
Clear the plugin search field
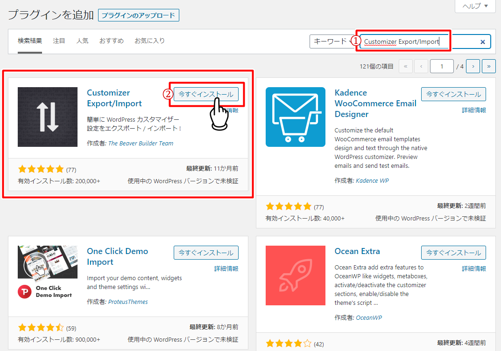(x=482, y=42)
